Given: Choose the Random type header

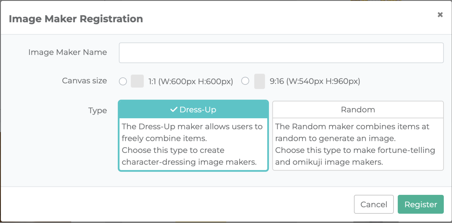Looking at the screenshot, I should (358, 110).
